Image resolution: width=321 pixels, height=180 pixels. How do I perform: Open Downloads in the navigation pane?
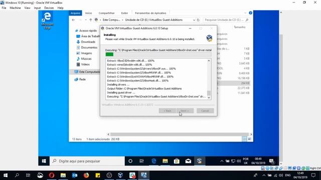coord(88,42)
